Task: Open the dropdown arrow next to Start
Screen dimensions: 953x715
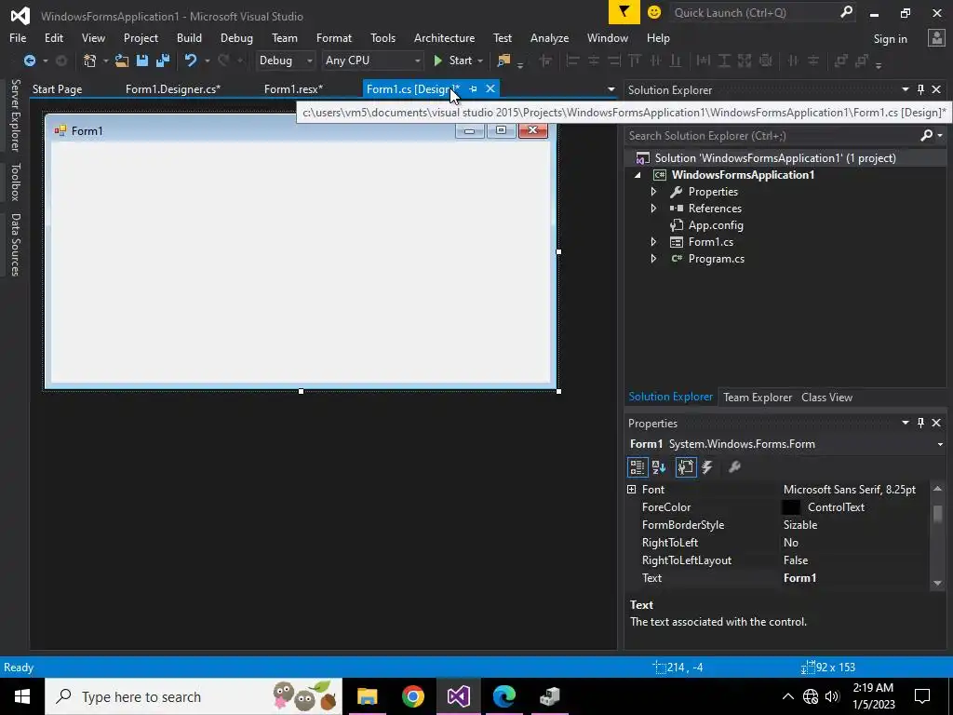Action: coord(480,61)
